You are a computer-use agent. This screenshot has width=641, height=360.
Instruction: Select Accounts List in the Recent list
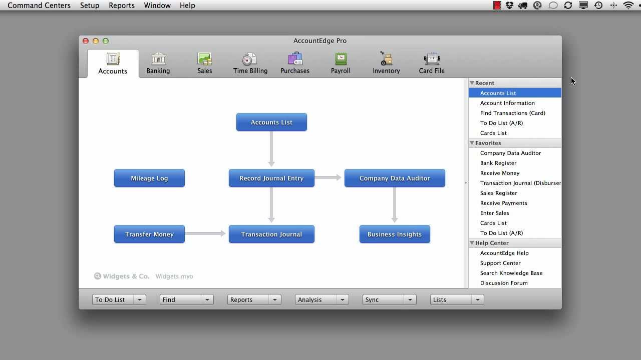tap(515, 93)
